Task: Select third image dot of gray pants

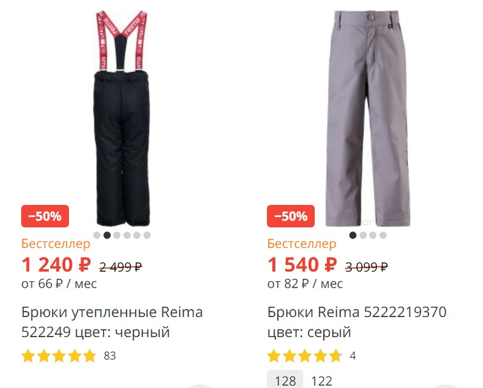Action: pos(373,235)
